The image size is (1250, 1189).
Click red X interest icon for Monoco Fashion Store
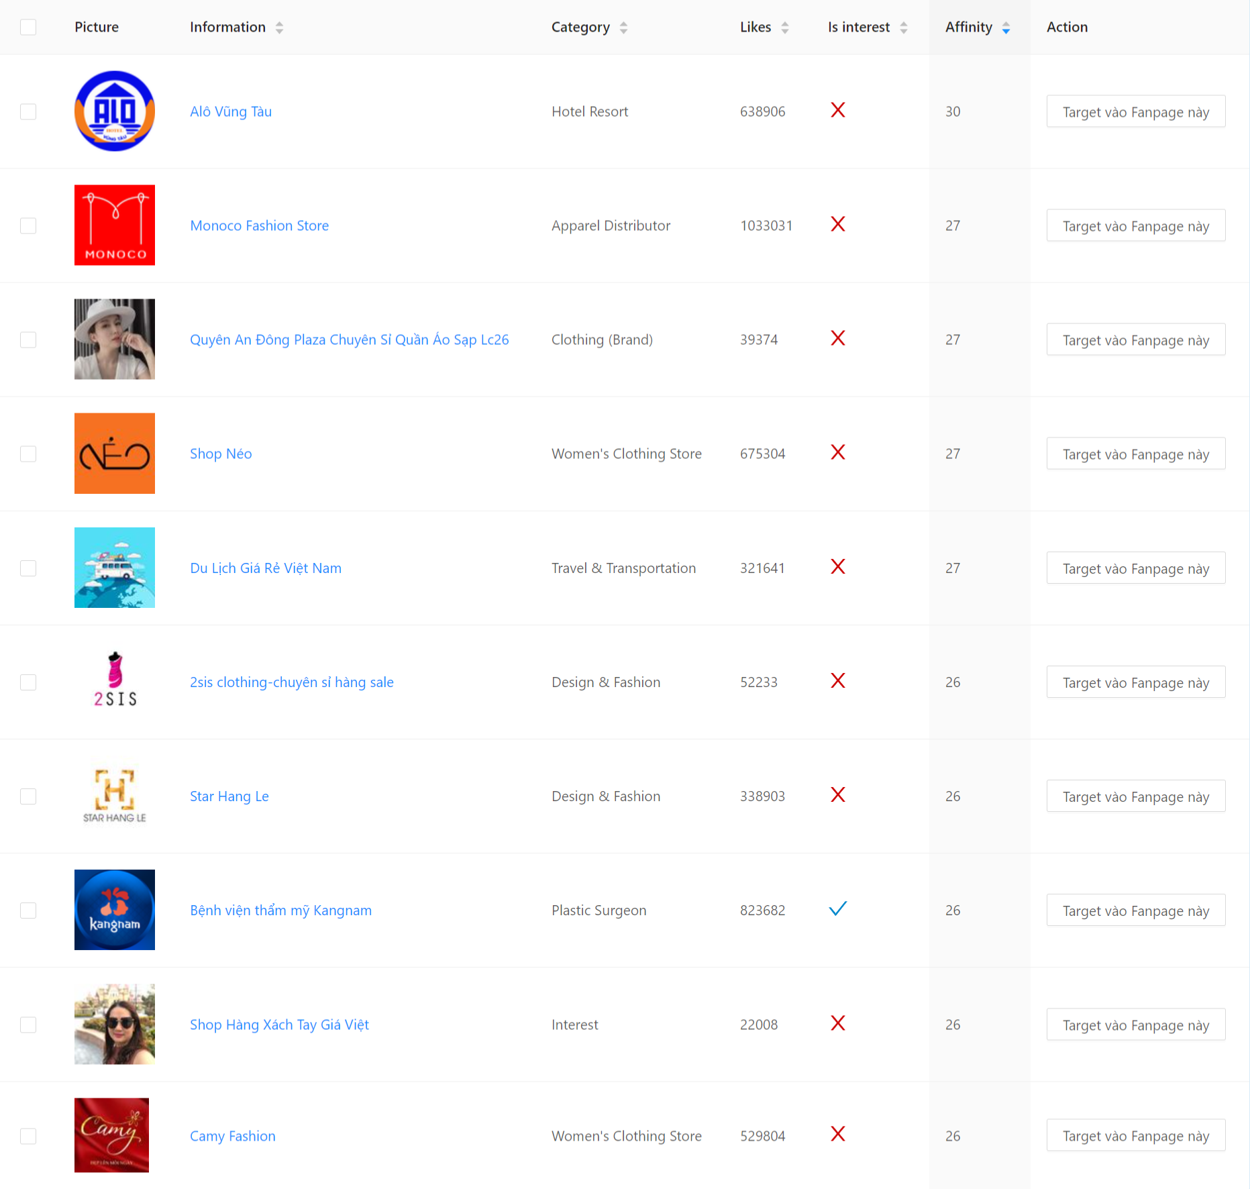(x=838, y=224)
